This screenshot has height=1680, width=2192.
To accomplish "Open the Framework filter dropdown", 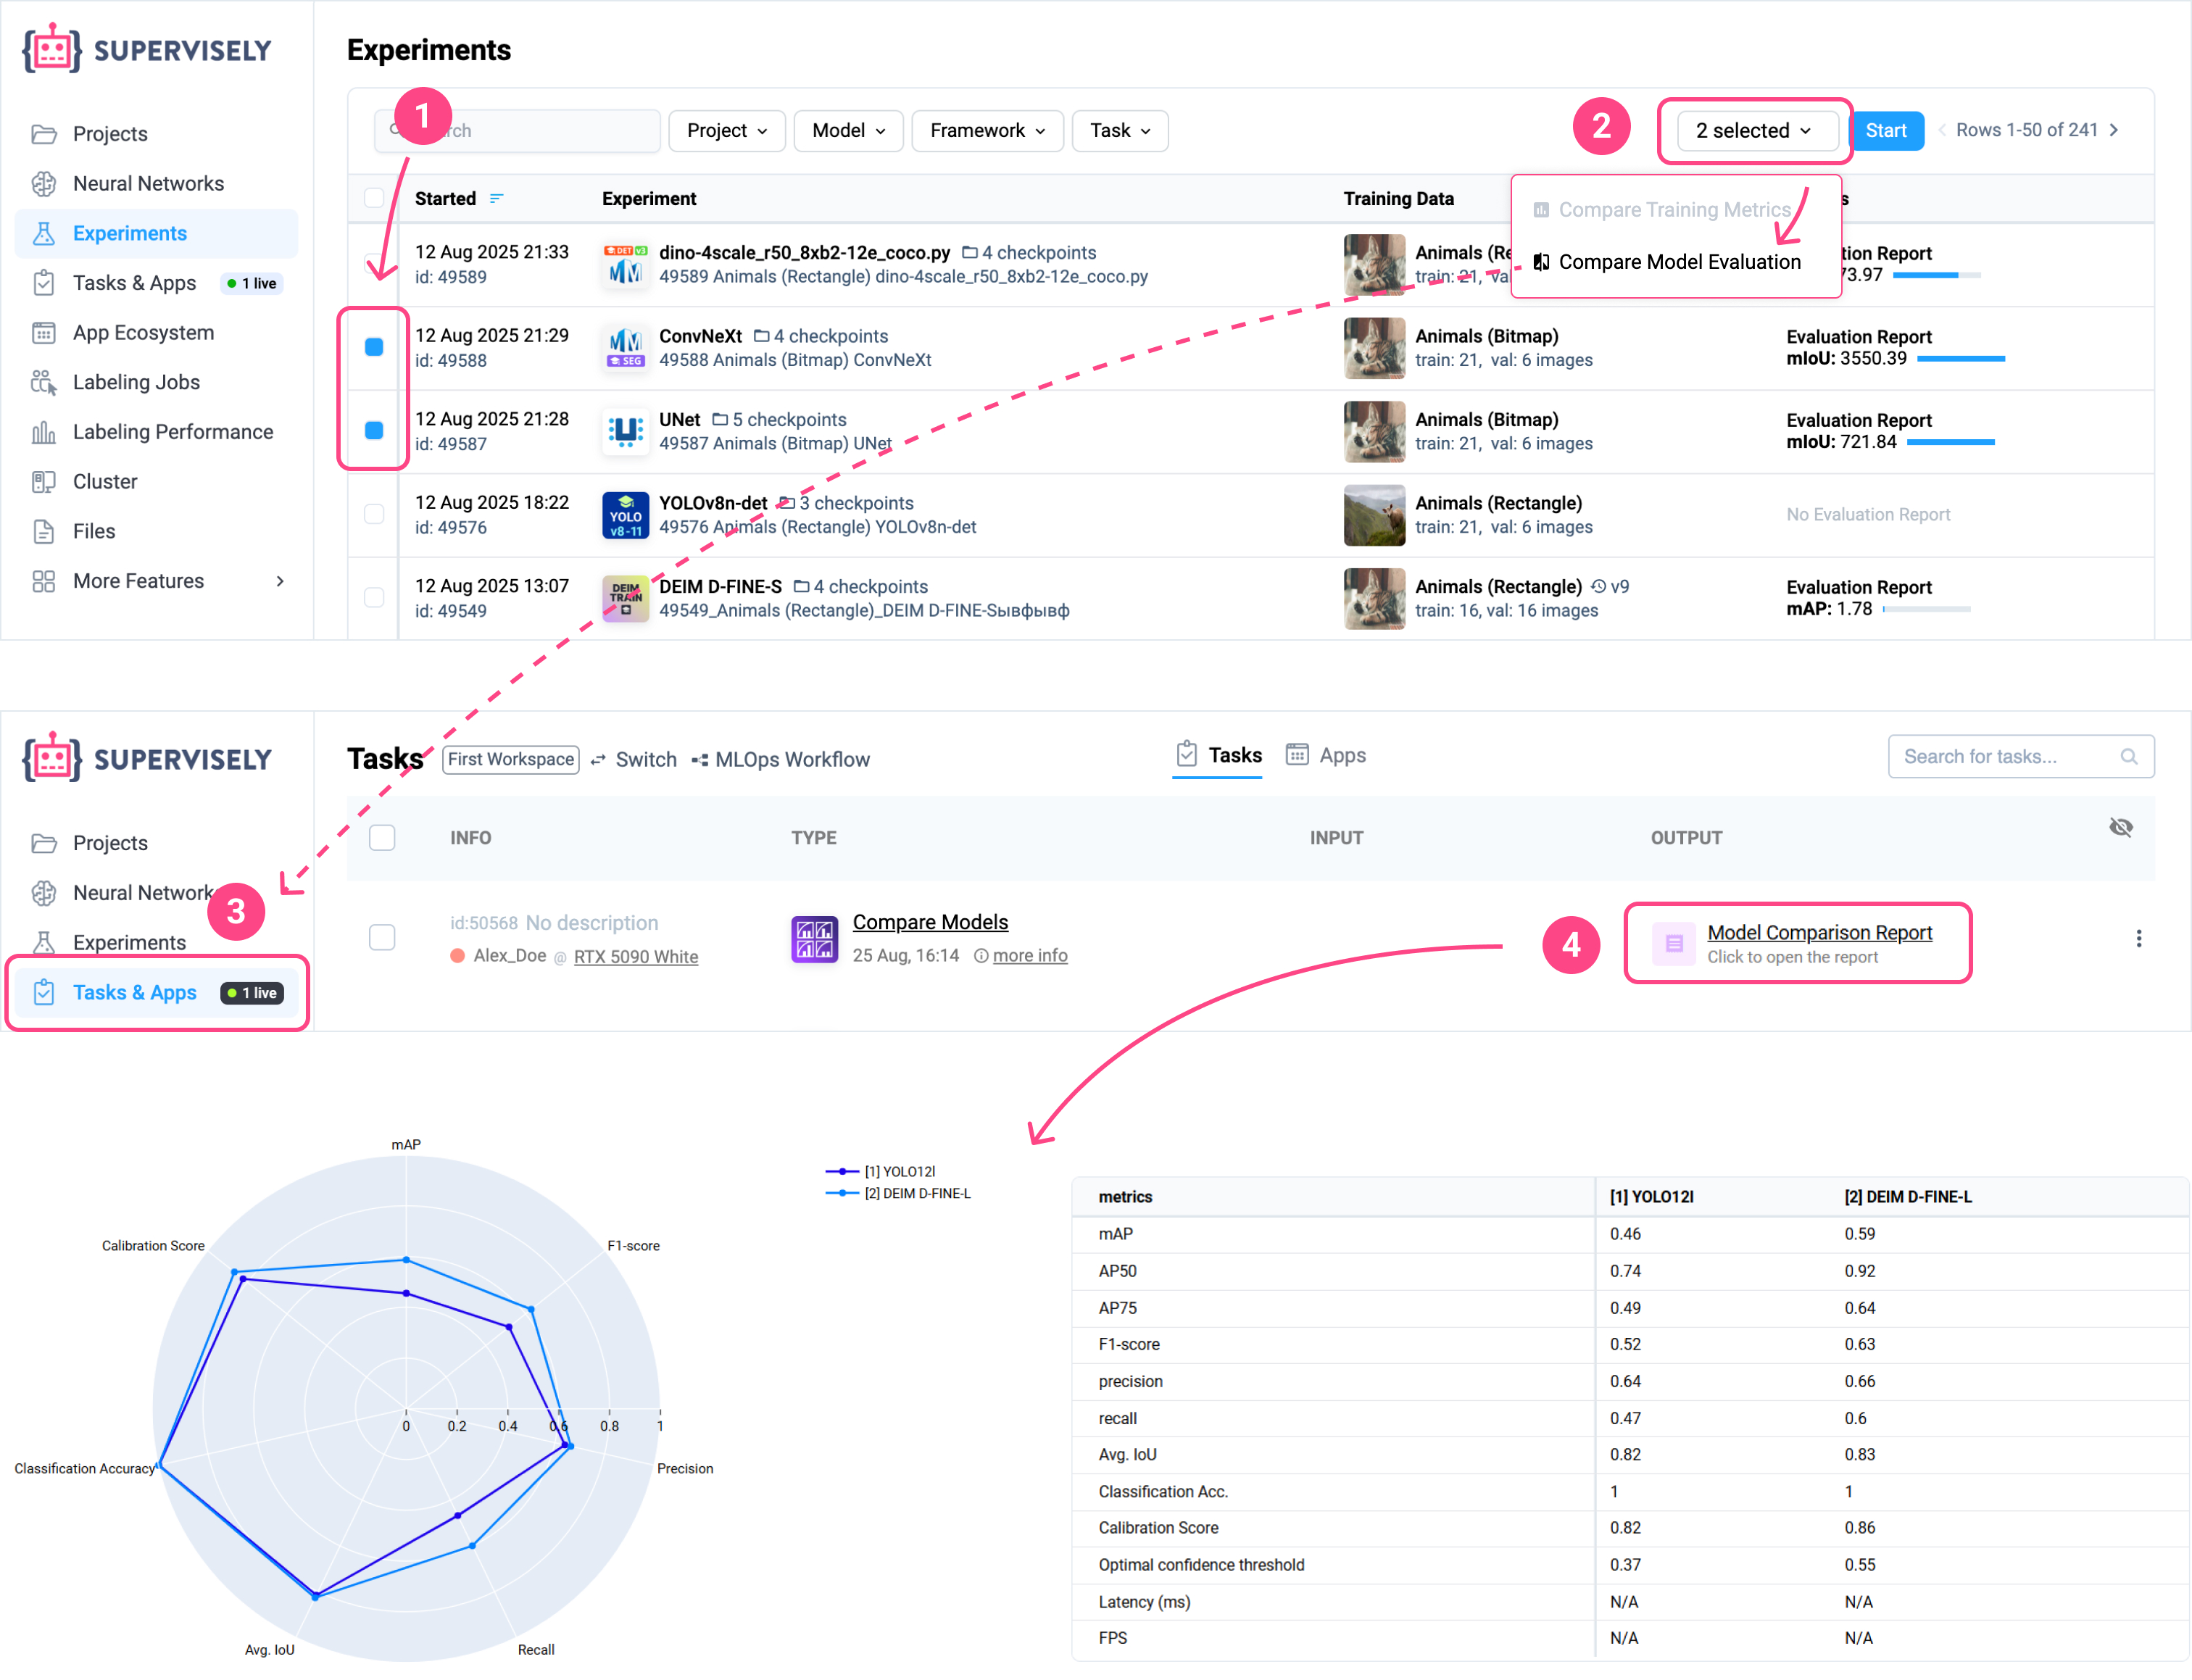I will coord(986,130).
